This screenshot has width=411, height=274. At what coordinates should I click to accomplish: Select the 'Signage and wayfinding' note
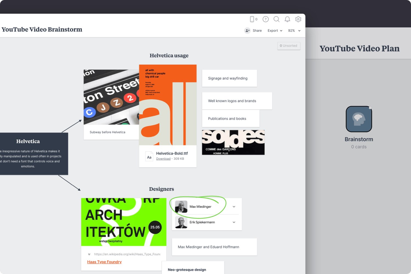[x=230, y=78]
